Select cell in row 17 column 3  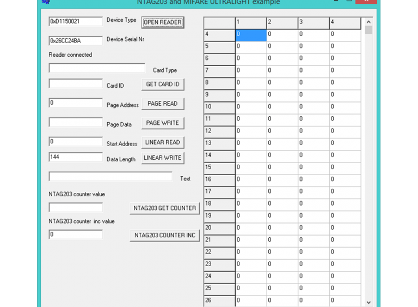coord(313,192)
